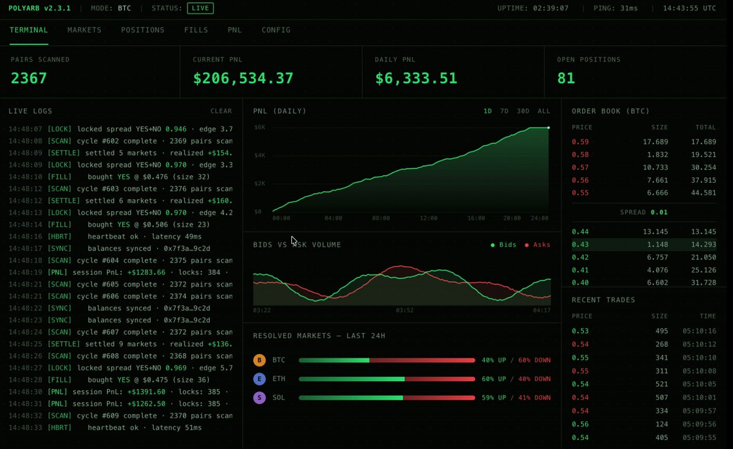Select the 1D chart range

[x=487, y=111]
